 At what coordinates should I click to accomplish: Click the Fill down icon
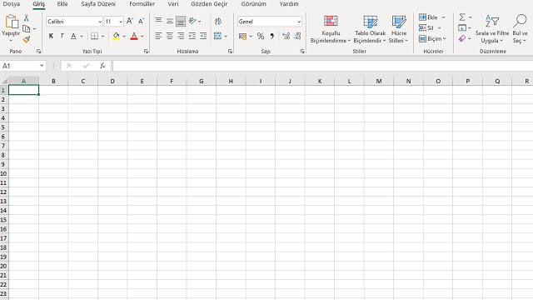462,27
